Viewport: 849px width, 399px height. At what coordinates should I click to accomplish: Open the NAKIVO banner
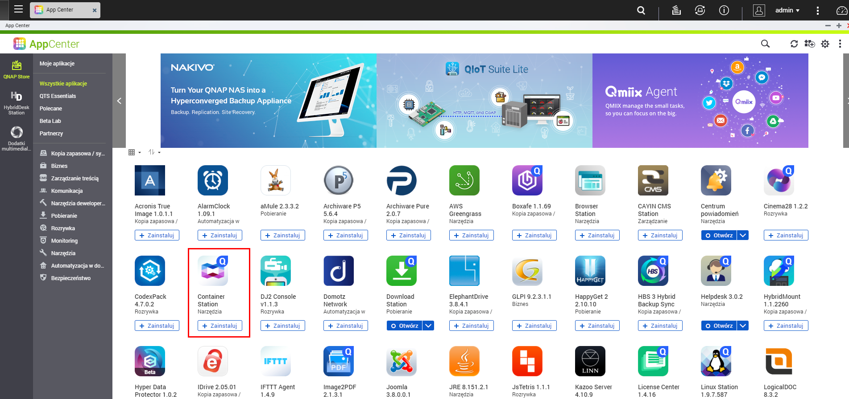[x=269, y=101]
